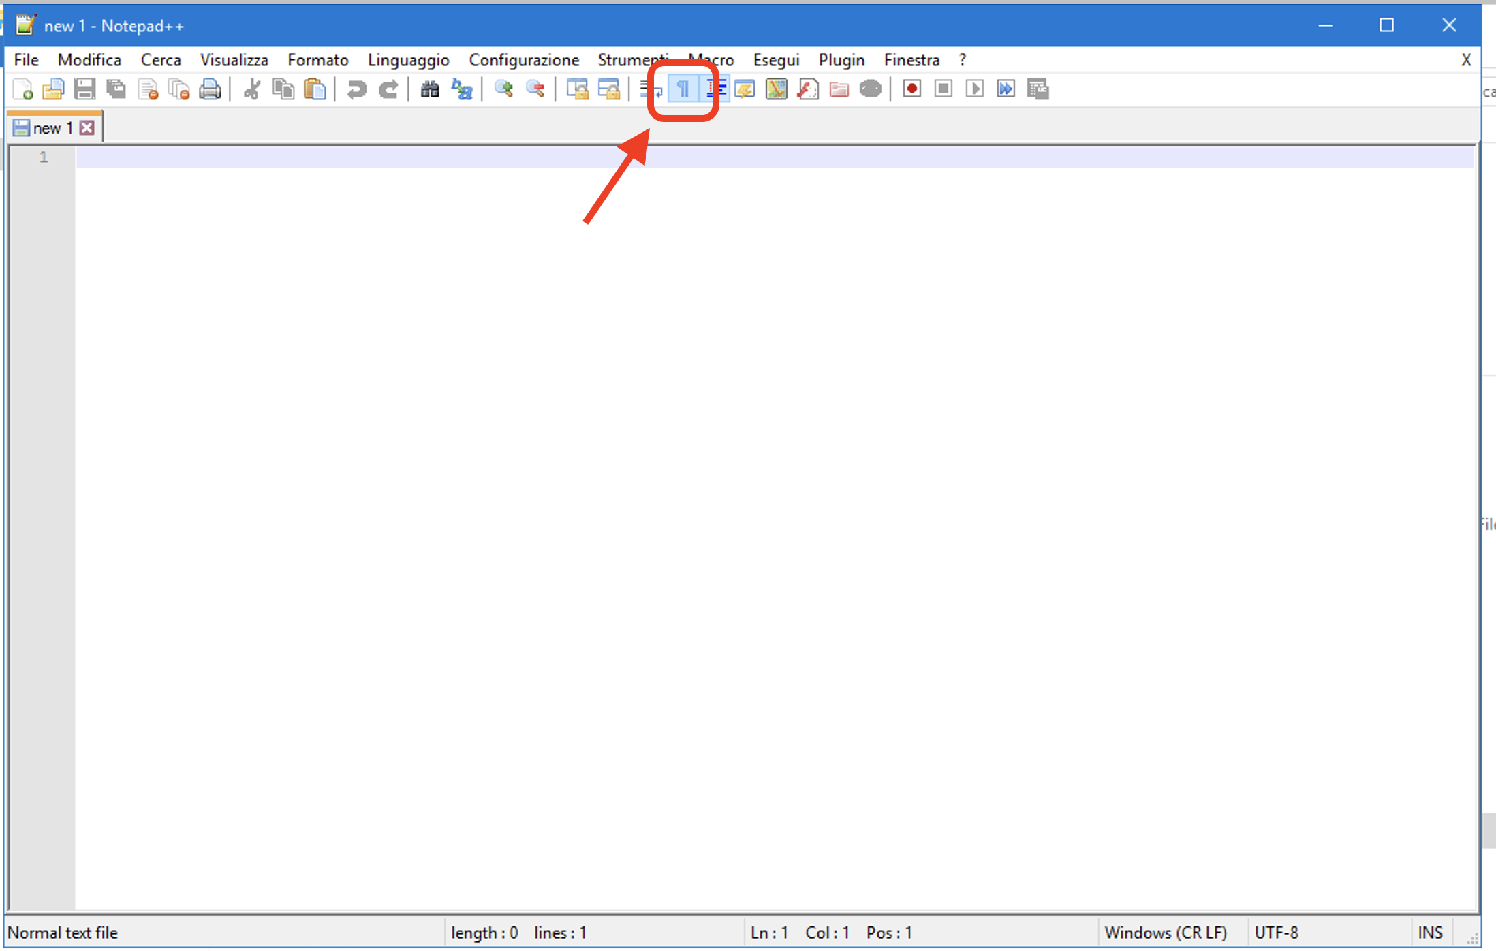Open the Configurazione menu
Screen dimensions: 1496x951
click(x=524, y=60)
